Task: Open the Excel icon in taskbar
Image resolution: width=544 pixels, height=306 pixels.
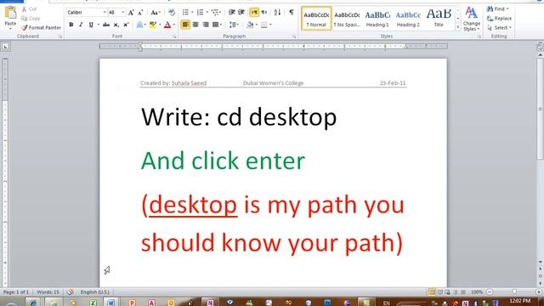Action: point(93,303)
